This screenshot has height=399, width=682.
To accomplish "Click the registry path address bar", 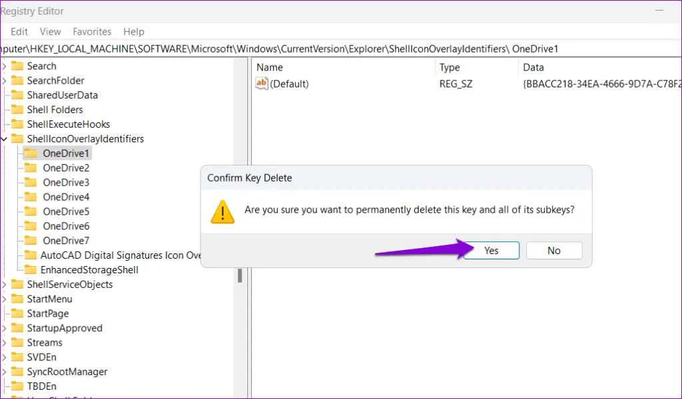I will click(x=333, y=49).
